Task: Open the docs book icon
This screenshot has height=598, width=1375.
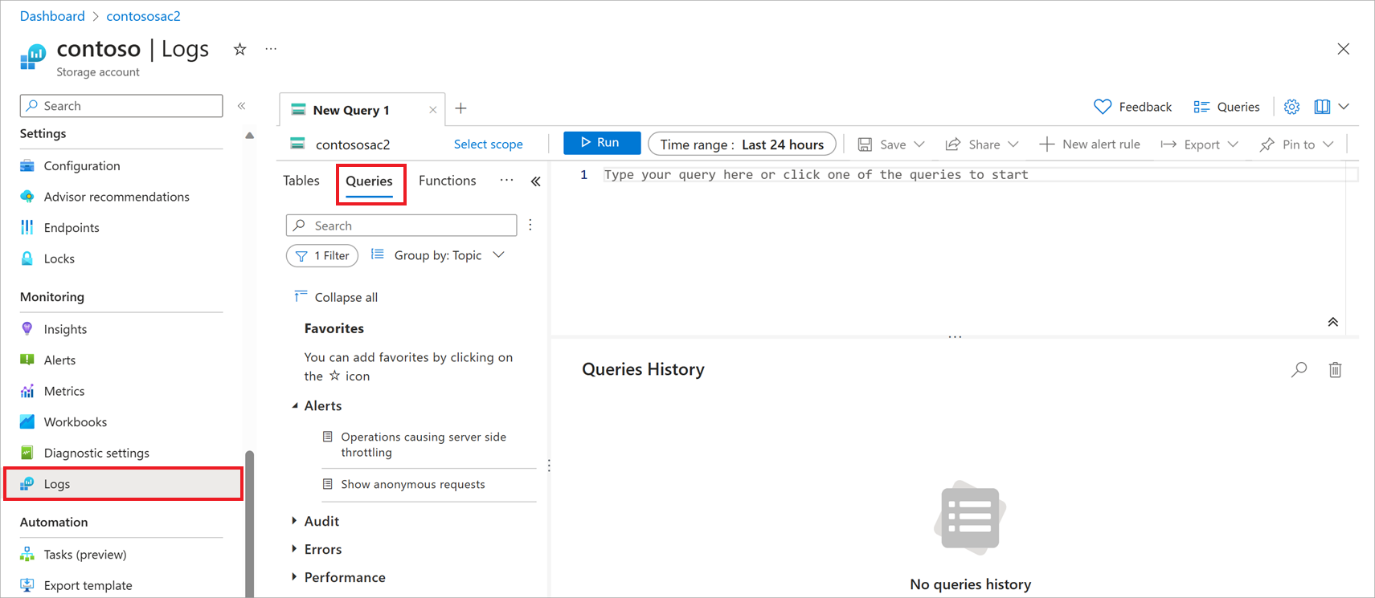Action: click(1321, 107)
